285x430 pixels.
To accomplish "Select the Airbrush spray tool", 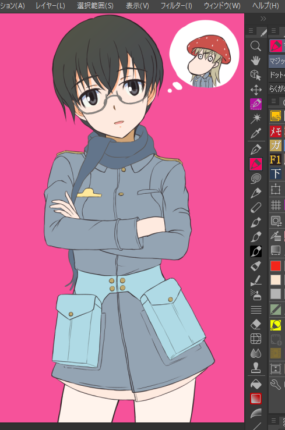I will point(256,295).
